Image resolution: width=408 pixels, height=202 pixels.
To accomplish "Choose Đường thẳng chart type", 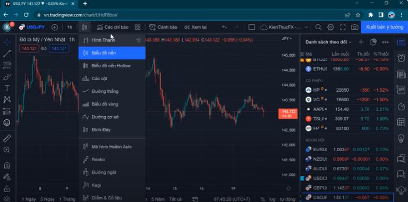I will click(112, 91).
